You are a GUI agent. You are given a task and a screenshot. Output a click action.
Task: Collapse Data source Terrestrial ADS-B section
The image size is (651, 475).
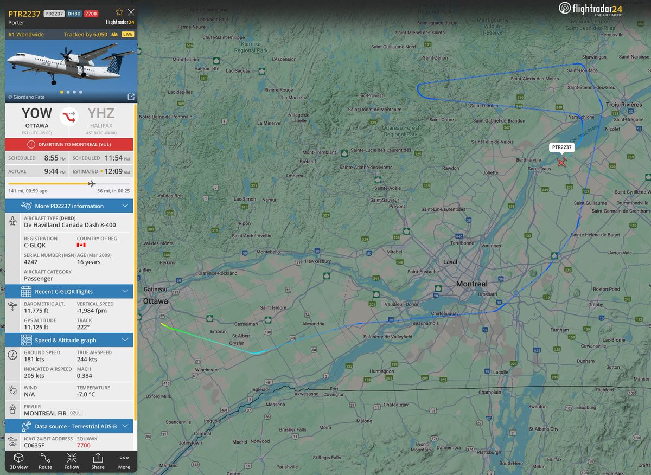pos(69,426)
